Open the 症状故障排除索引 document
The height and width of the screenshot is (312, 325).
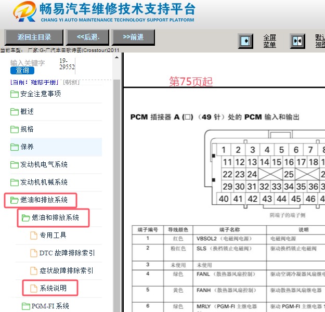[67, 271]
